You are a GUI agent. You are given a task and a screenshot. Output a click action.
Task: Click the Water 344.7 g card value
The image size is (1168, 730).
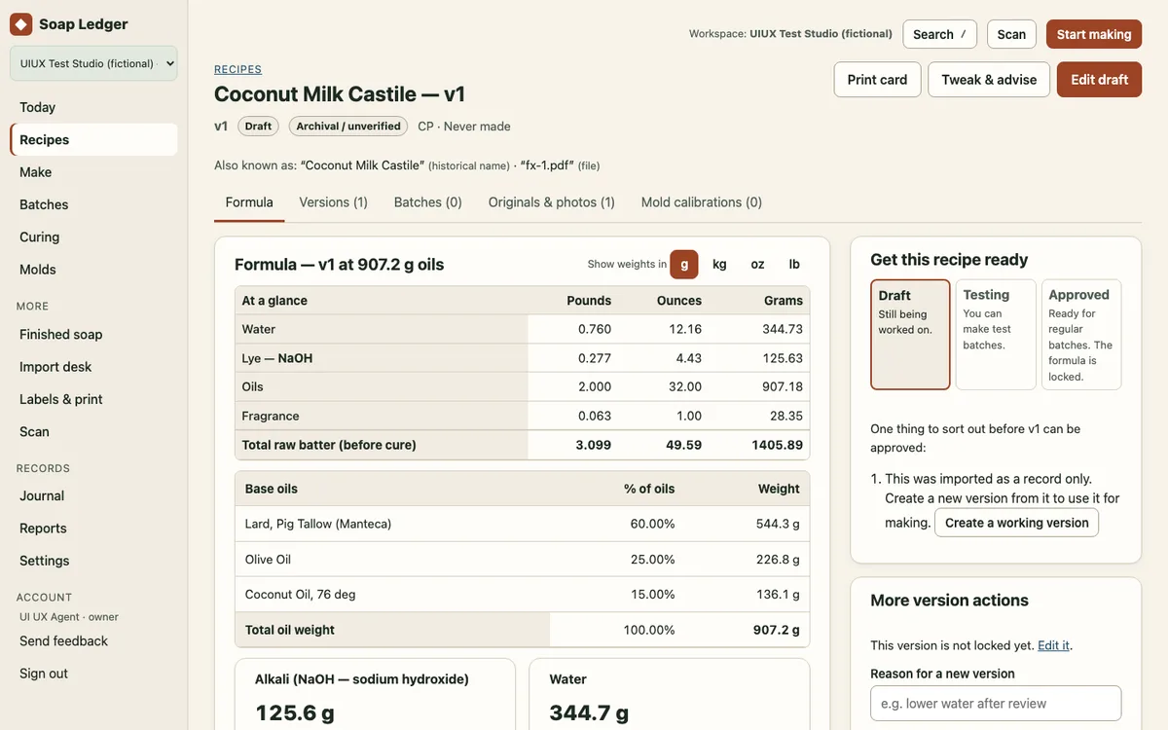tap(589, 712)
